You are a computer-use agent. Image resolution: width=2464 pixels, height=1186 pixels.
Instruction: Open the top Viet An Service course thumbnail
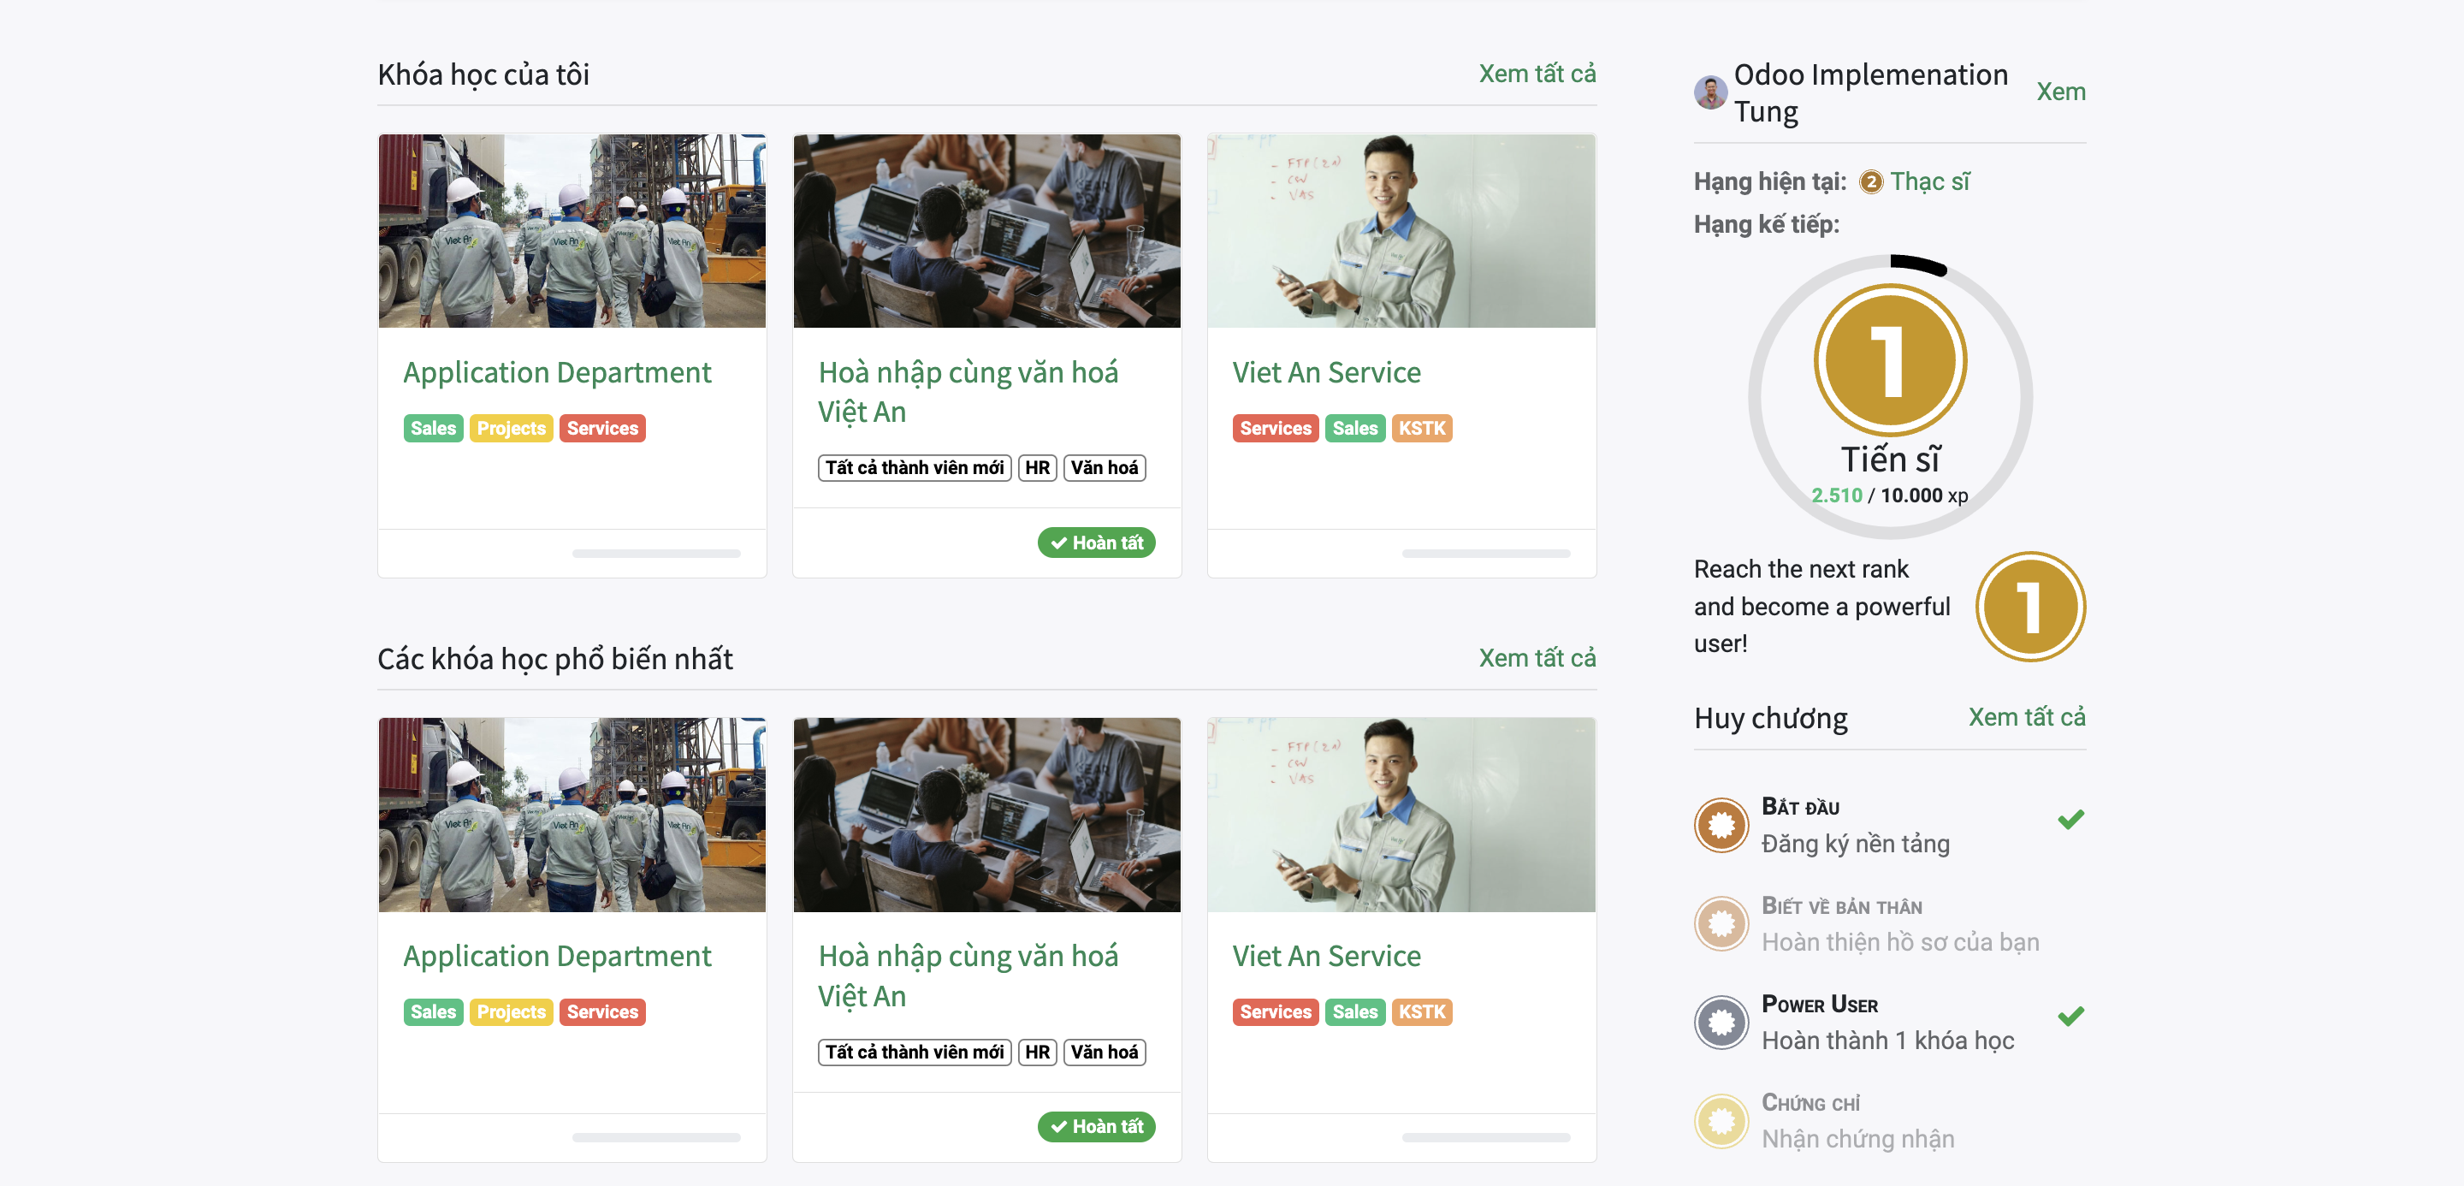coord(1401,230)
